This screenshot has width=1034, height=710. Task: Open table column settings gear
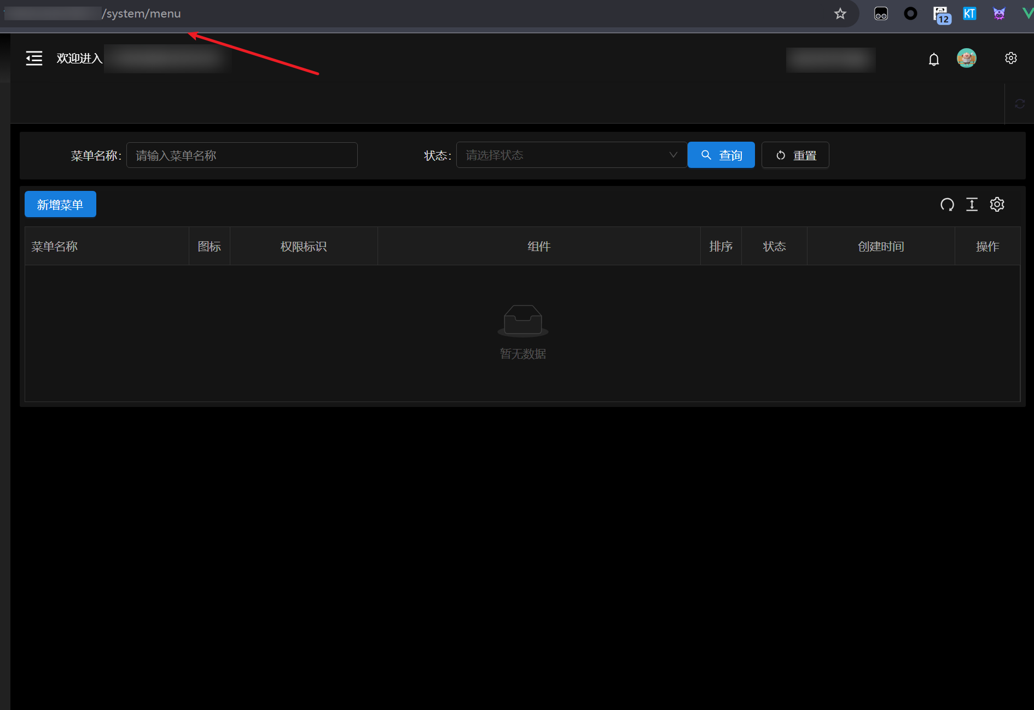(x=997, y=205)
